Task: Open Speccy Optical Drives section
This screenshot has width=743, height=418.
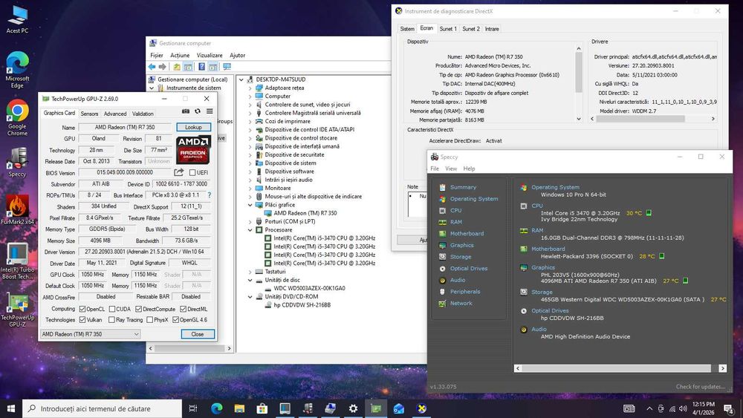Action: [469, 269]
